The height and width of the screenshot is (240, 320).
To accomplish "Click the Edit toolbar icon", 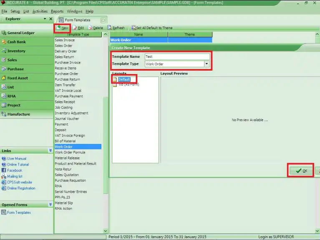I will pos(75,28).
